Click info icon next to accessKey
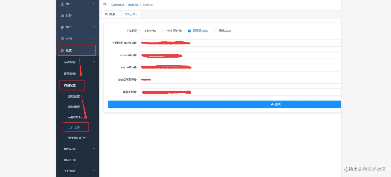391x177 pixels. click(x=135, y=55)
